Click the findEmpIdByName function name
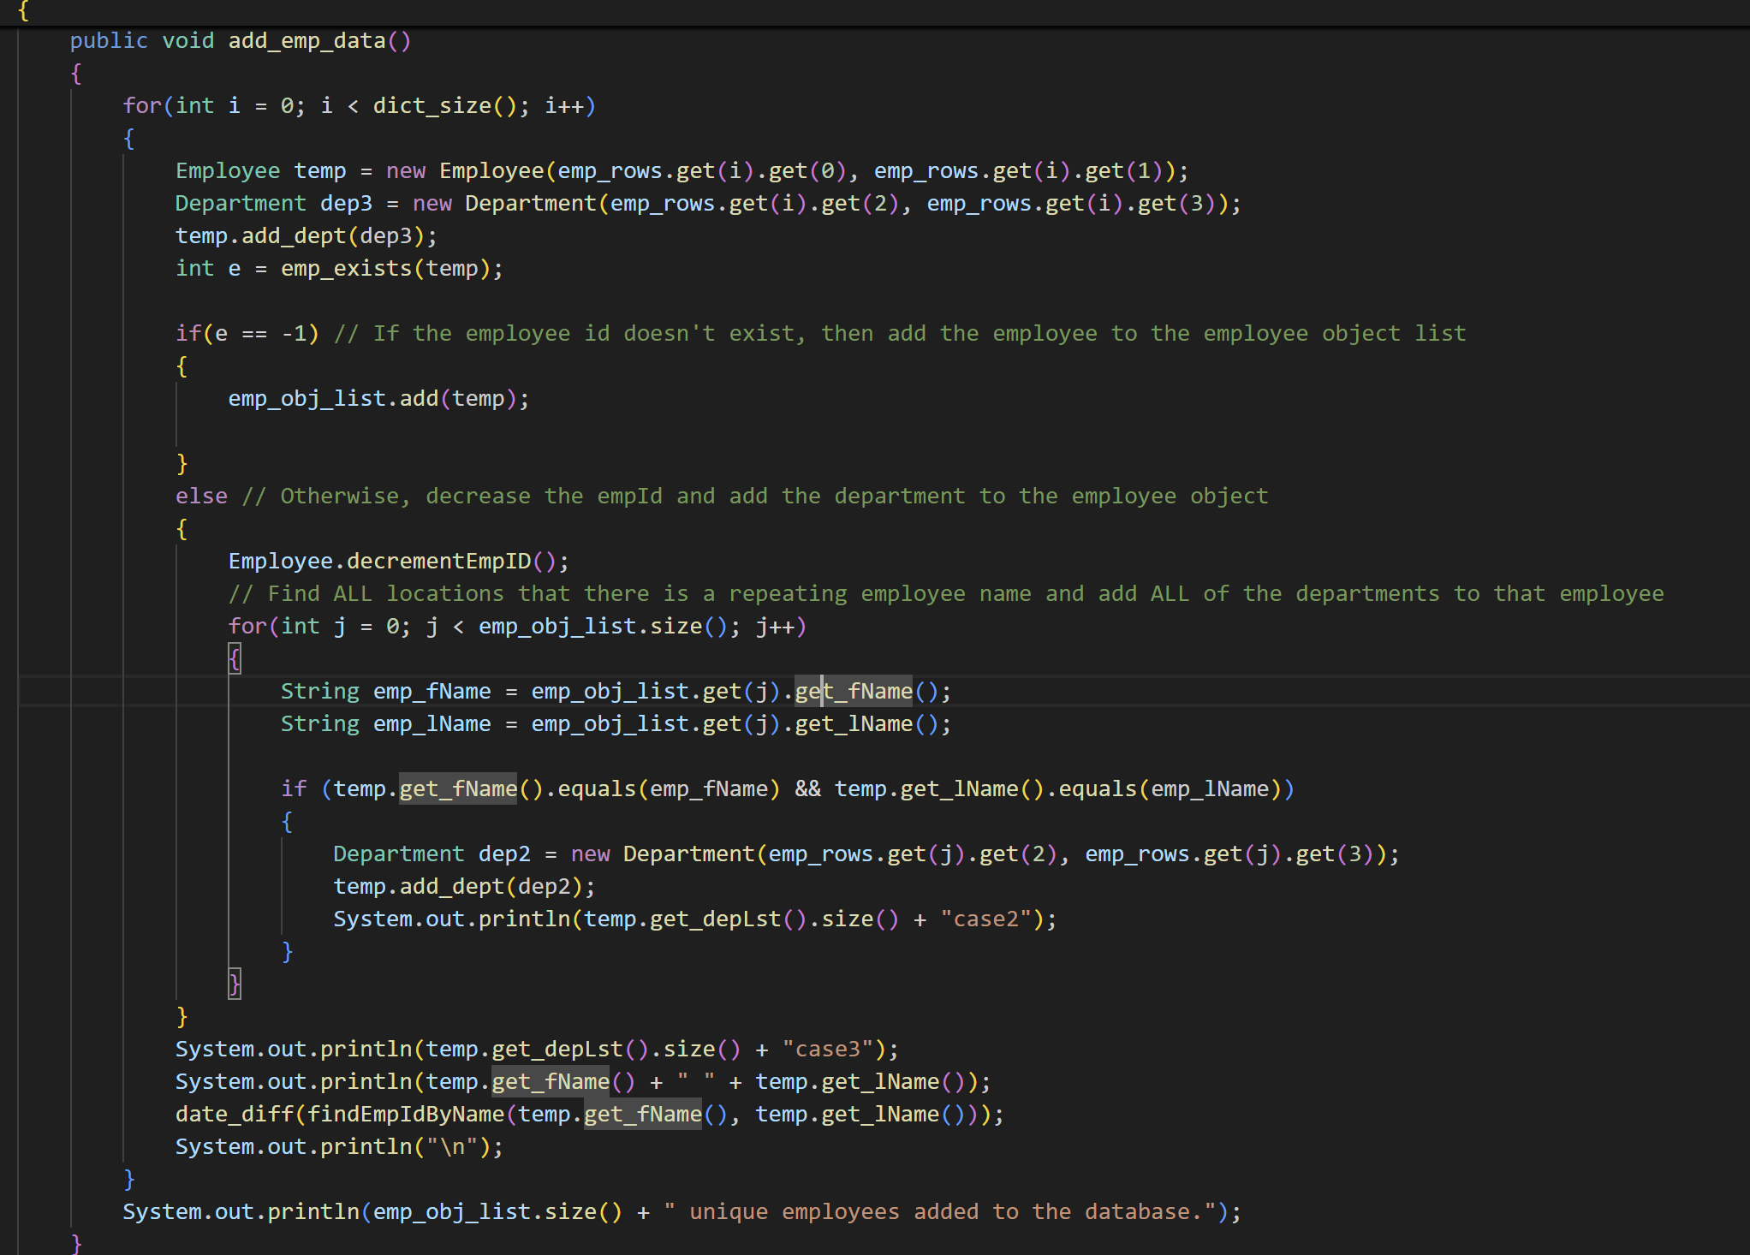This screenshot has width=1750, height=1255. coord(405,1115)
